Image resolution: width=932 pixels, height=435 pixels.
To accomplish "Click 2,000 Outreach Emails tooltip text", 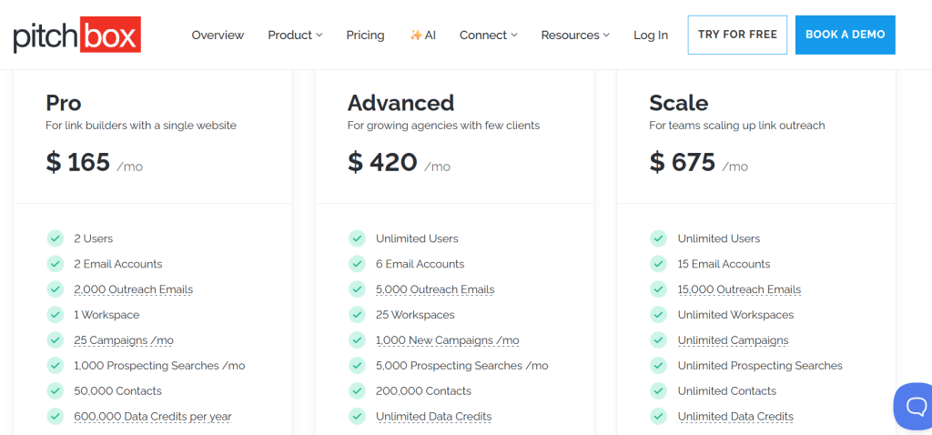I will [x=133, y=289].
